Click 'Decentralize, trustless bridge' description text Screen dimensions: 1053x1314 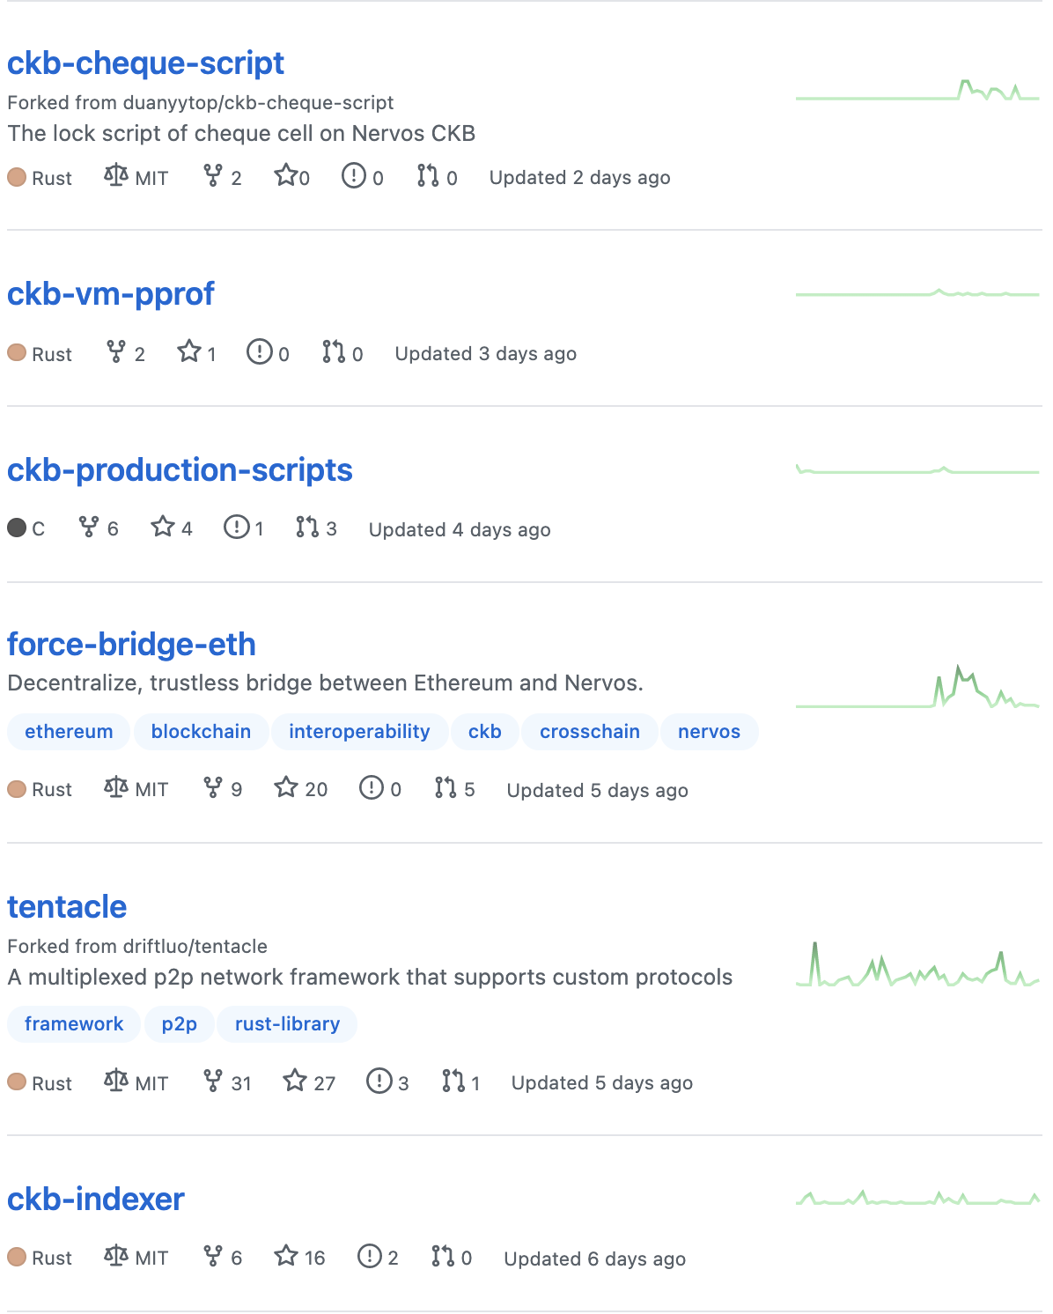325,683
